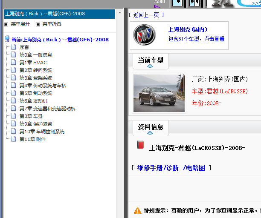Select the 当前:上海别克 root tree node

tap(60, 40)
